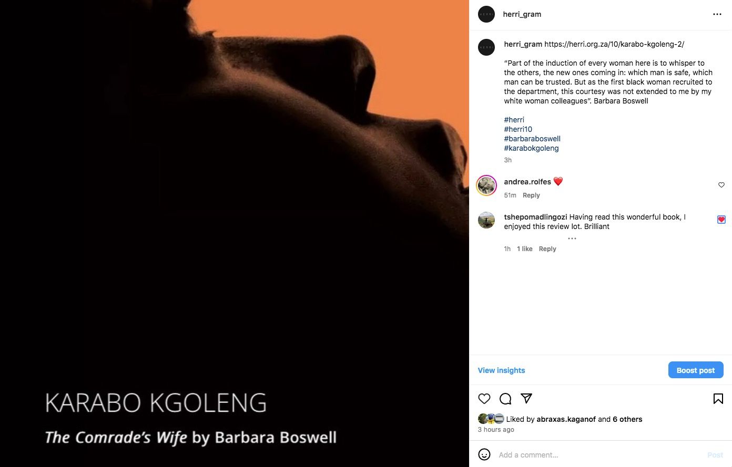Open View insights link
The image size is (732, 467).
point(501,370)
